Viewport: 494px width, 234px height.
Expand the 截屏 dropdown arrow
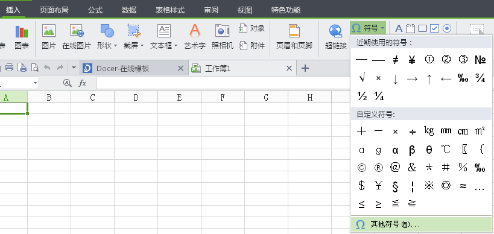142,46
